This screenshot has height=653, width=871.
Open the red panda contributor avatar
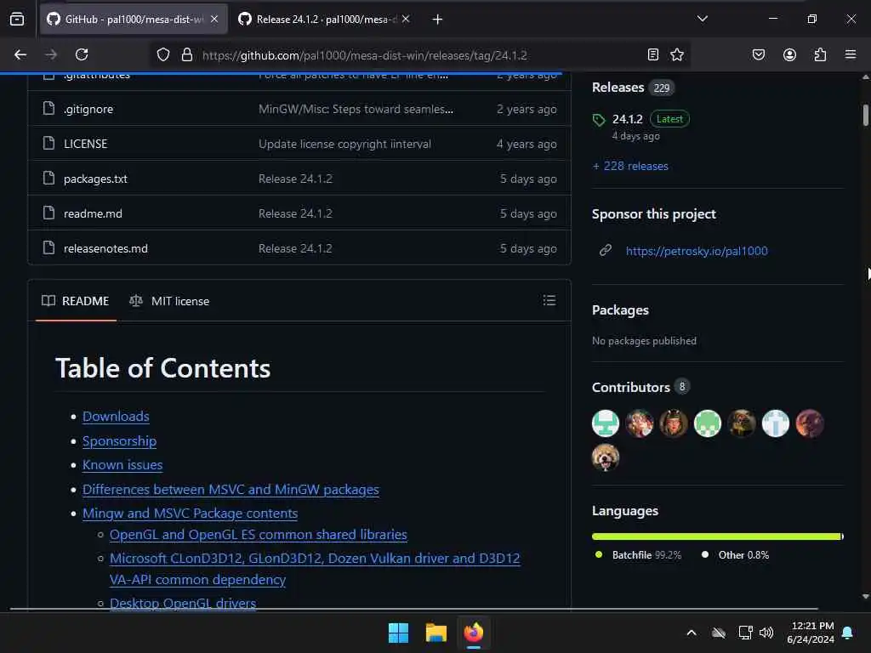[x=606, y=457]
